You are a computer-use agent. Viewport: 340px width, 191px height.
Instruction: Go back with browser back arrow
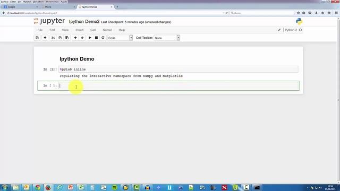[4, 13]
